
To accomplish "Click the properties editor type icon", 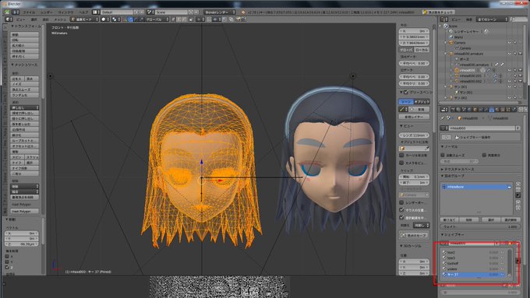I will pos(443,110).
